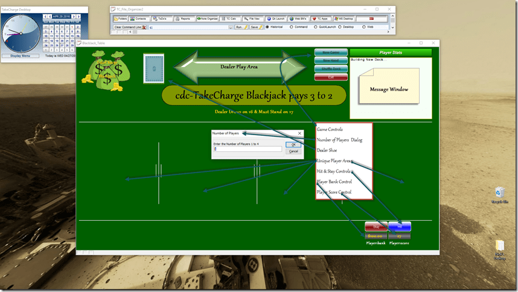
Task: Click the dealer shoe card deck
Action: 153,69
